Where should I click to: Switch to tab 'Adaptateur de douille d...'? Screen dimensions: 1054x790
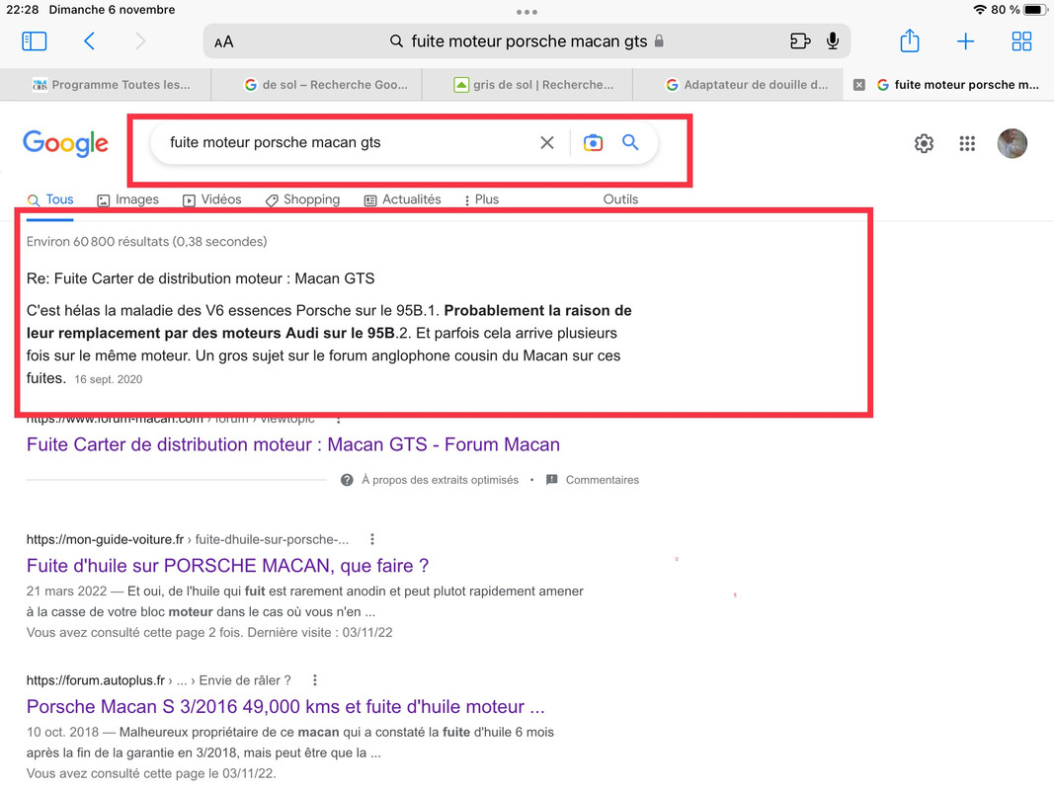pos(737,85)
